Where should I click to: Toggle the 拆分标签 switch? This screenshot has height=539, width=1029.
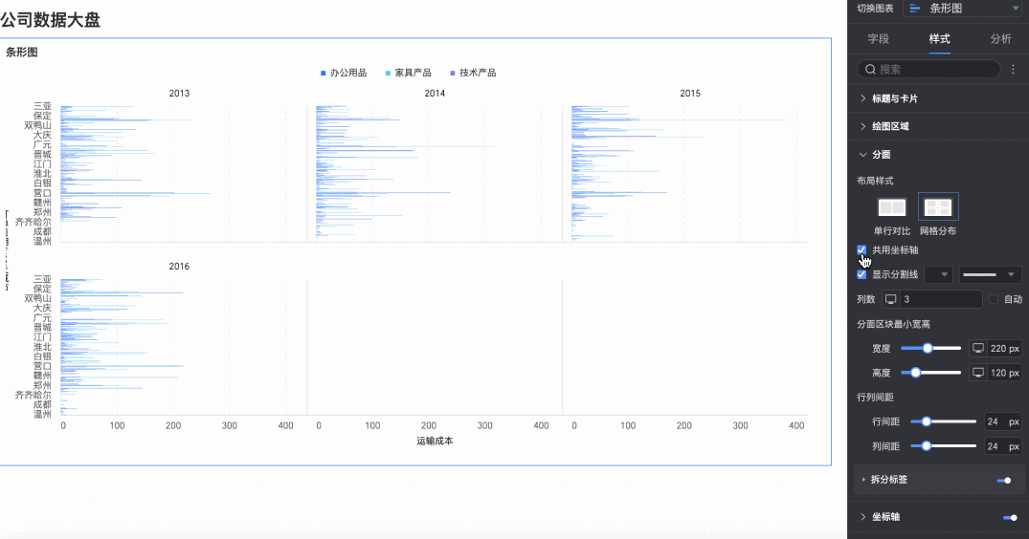(1004, 480)
